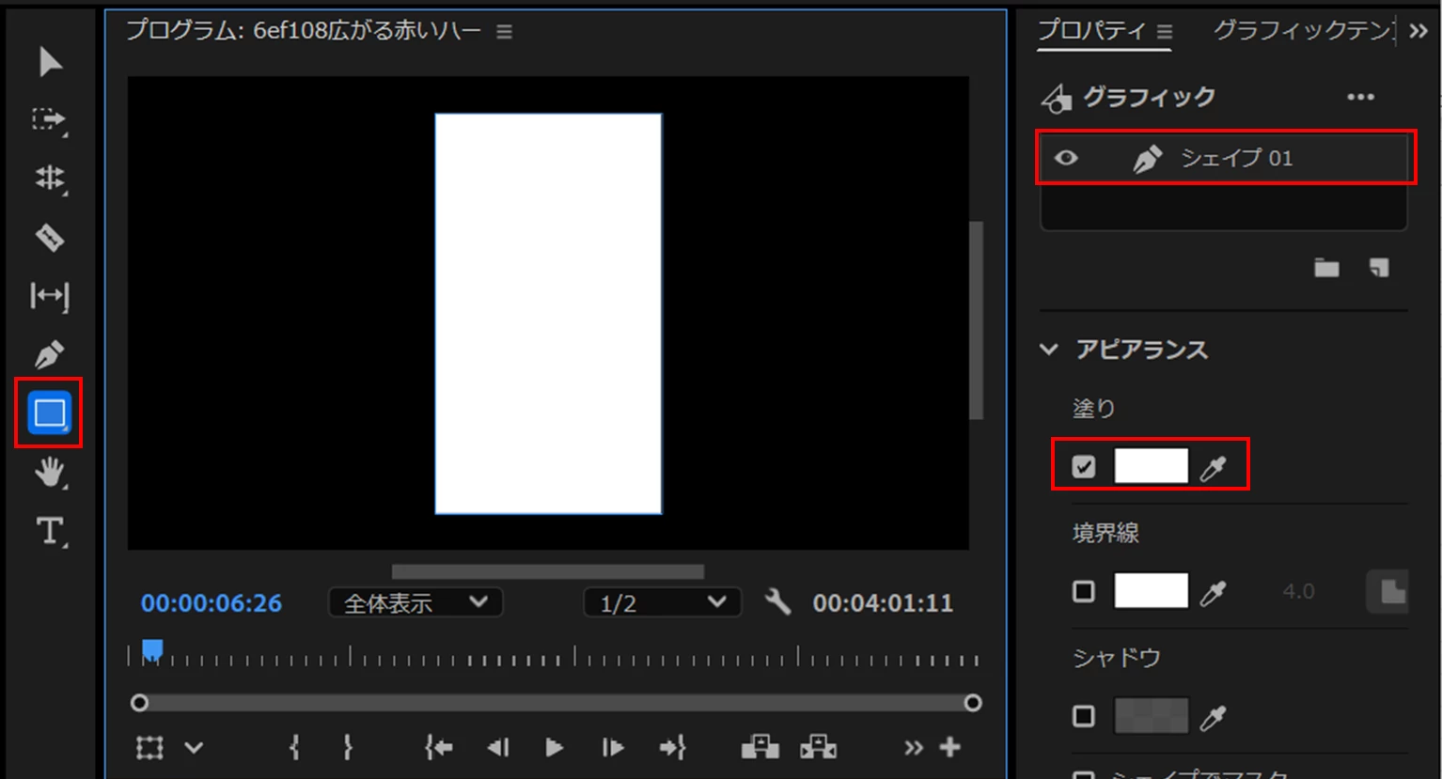Pick shadow color with the シャドウ eyedropper
This screenshot has height=779, width=1442.
(x=1214, y=718)
